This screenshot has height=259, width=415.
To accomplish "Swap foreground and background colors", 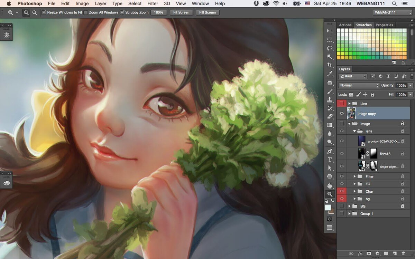I will [333, 201].
